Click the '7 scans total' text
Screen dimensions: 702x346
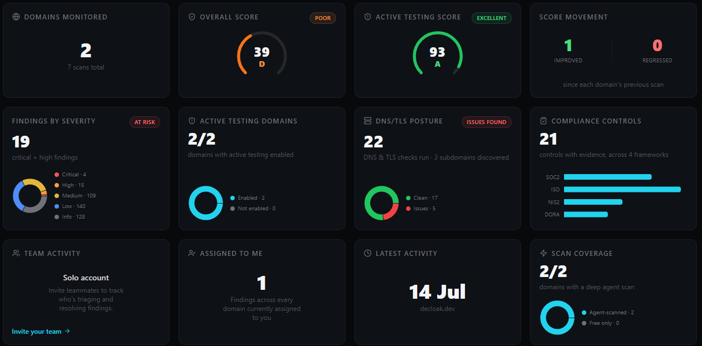click(x=86, y=67)
